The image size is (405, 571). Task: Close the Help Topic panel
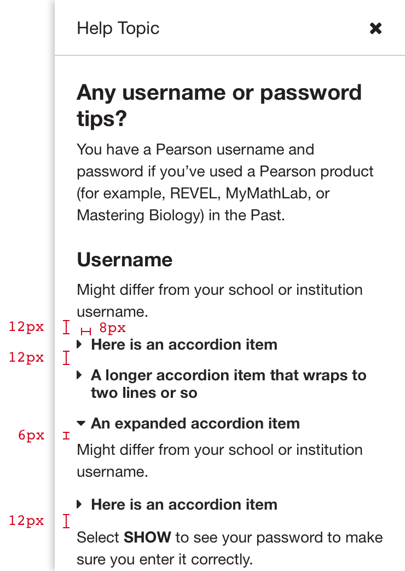pos(375,28)
